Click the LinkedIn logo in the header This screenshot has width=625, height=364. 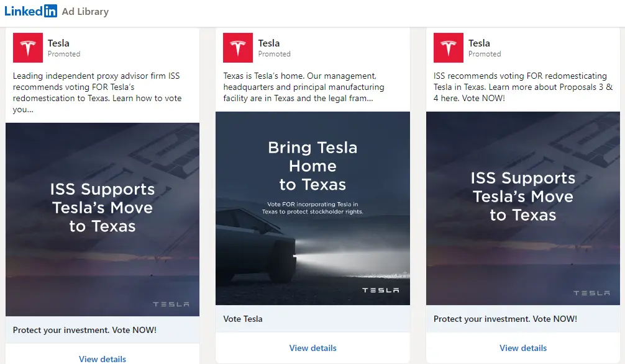click(30, 11)
